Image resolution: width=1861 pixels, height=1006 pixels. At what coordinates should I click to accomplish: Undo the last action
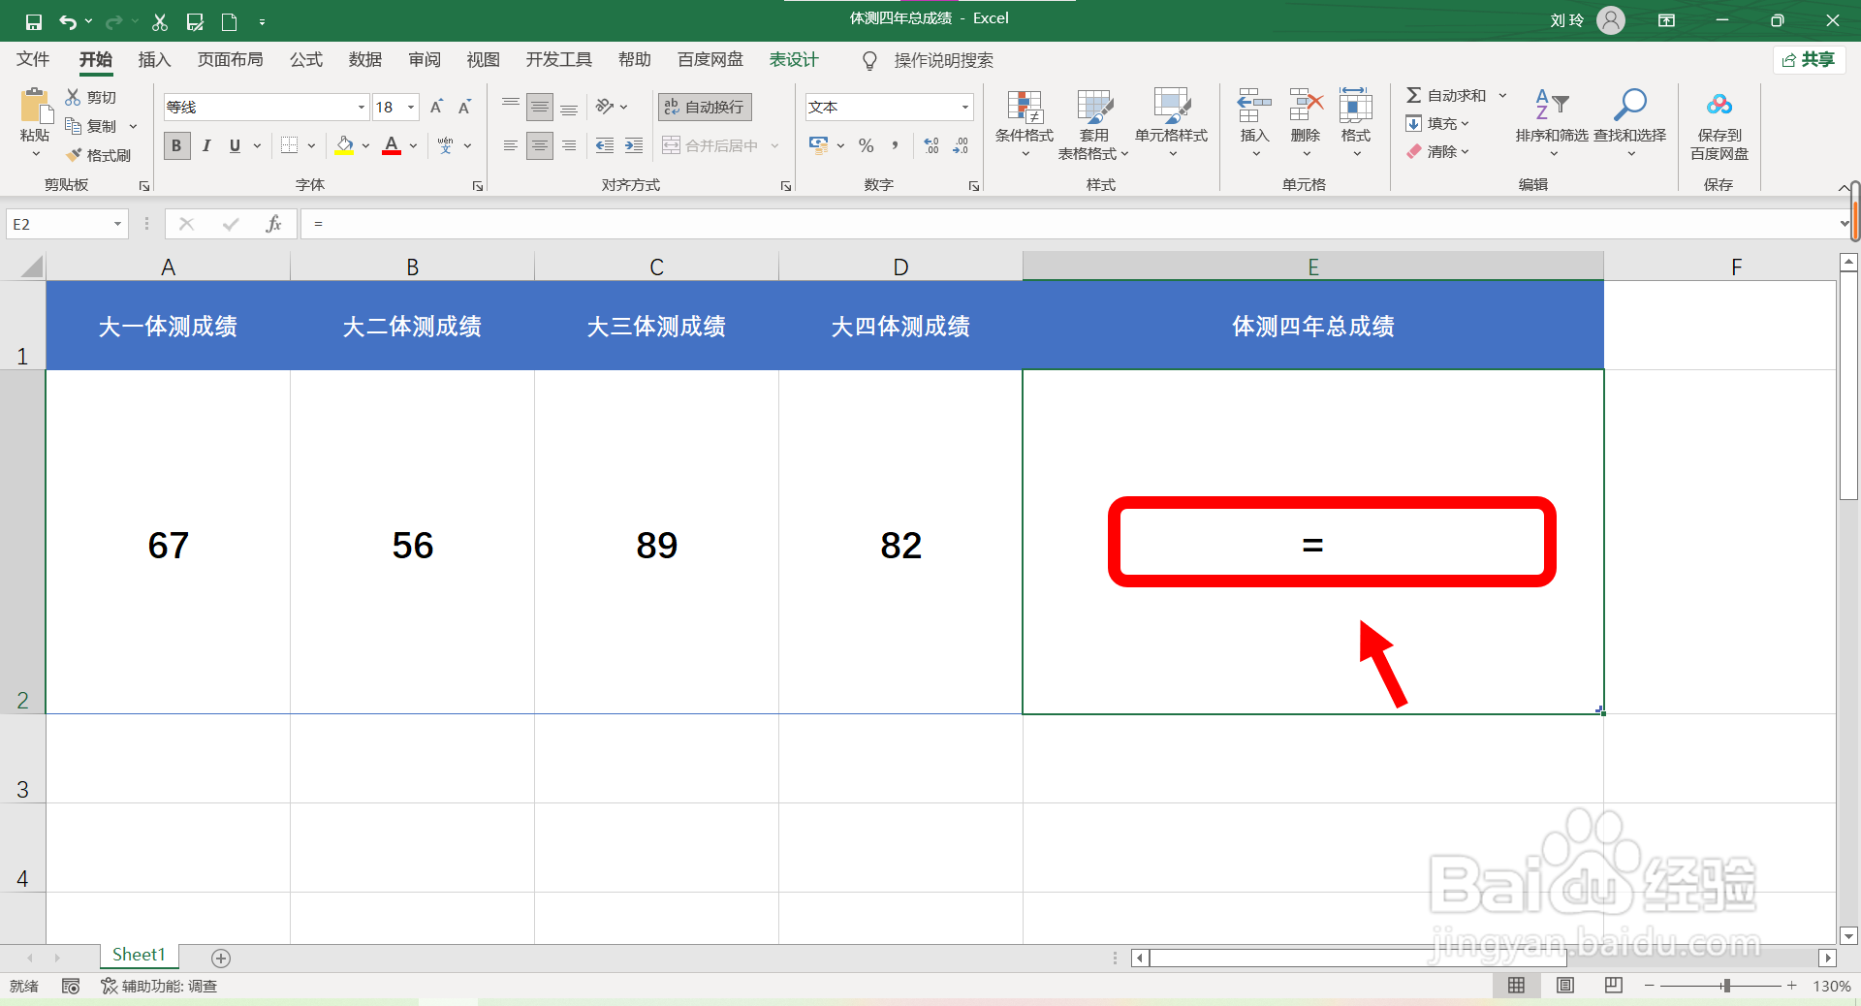67,21
